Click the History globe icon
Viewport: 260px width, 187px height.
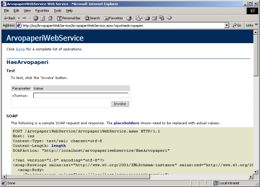pos(129,18)
